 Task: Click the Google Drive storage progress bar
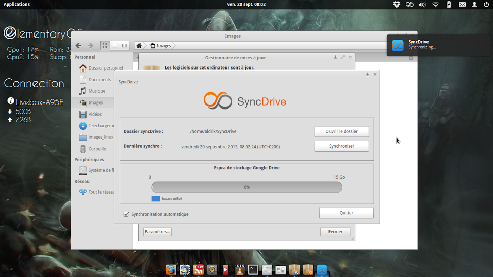(247, 187)
